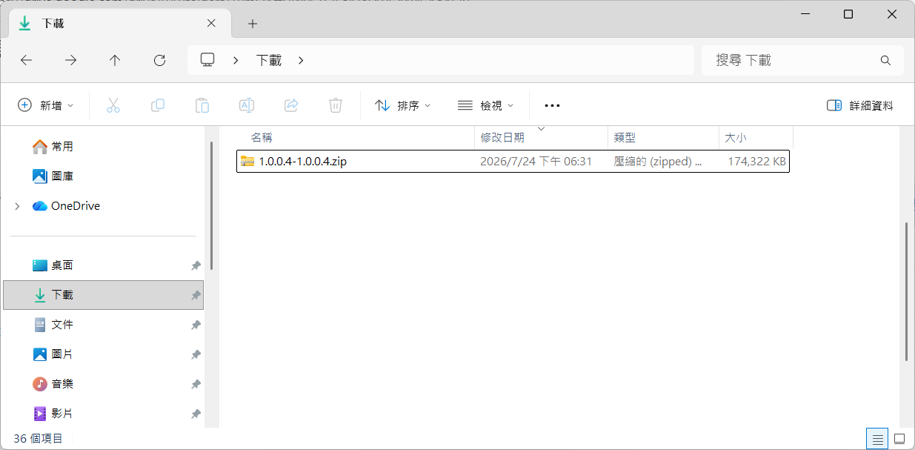Open the See more ellipsis menu

pos(552,105)
